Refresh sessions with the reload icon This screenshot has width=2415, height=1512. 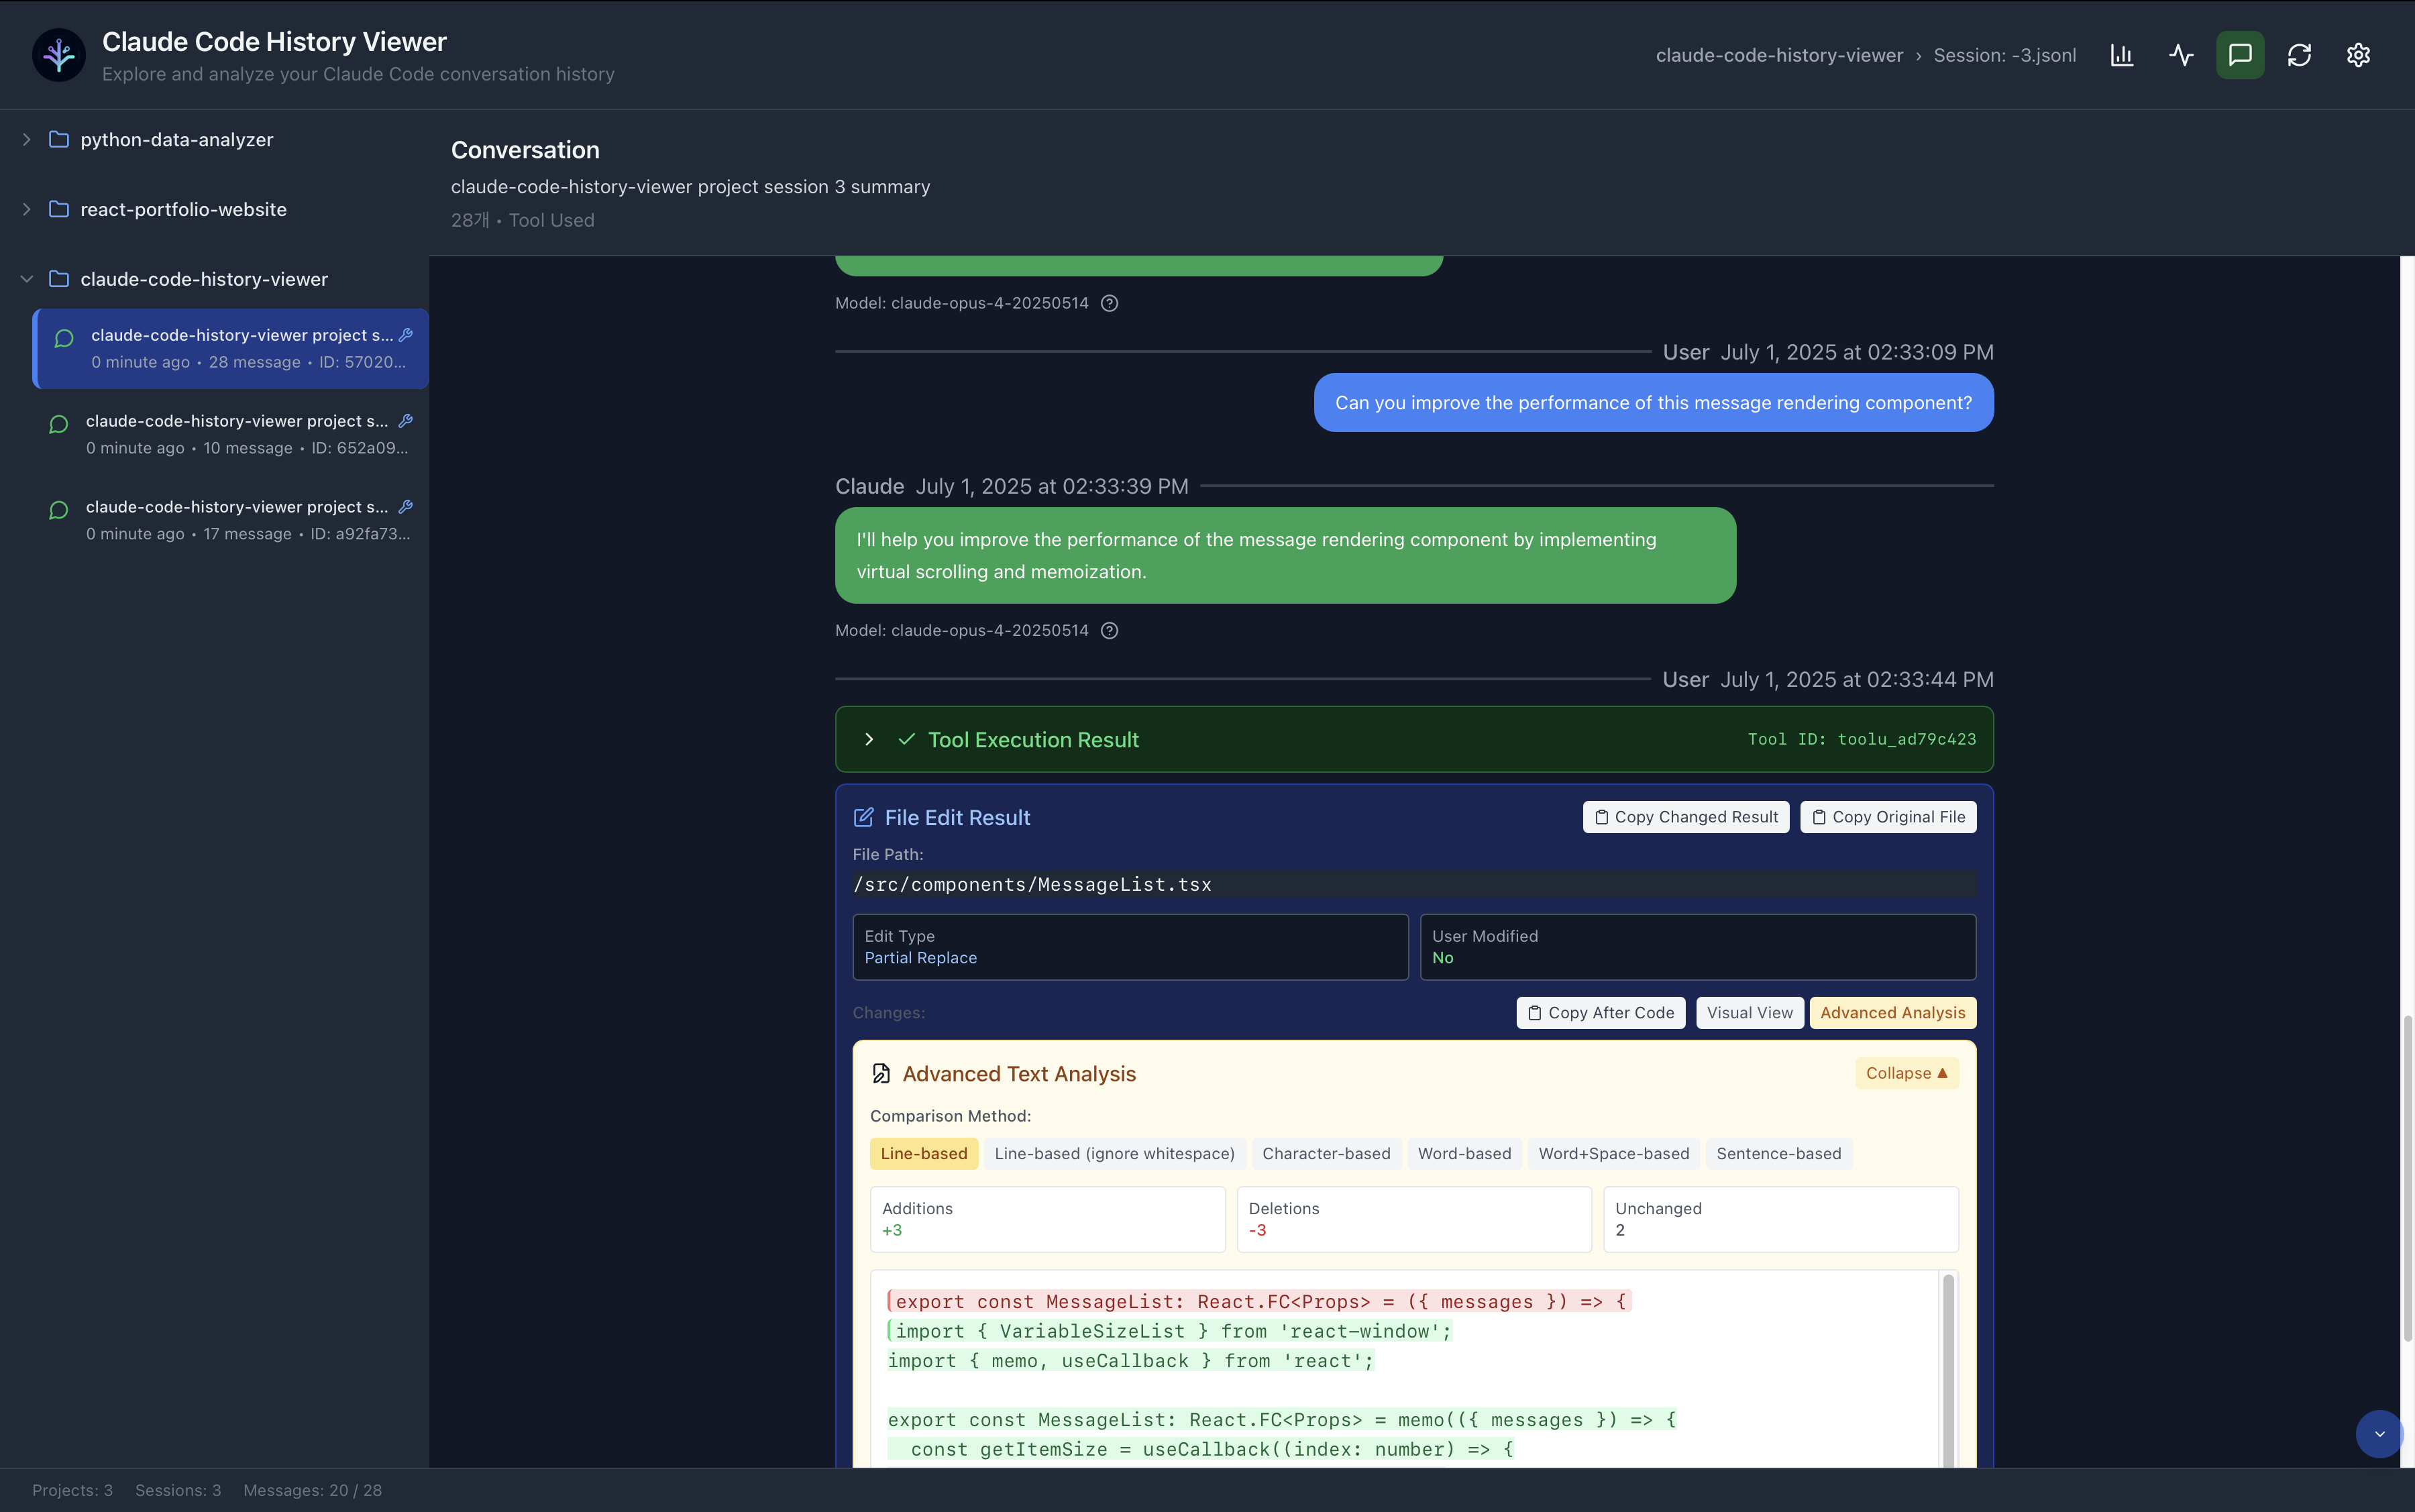point(2299,55)
